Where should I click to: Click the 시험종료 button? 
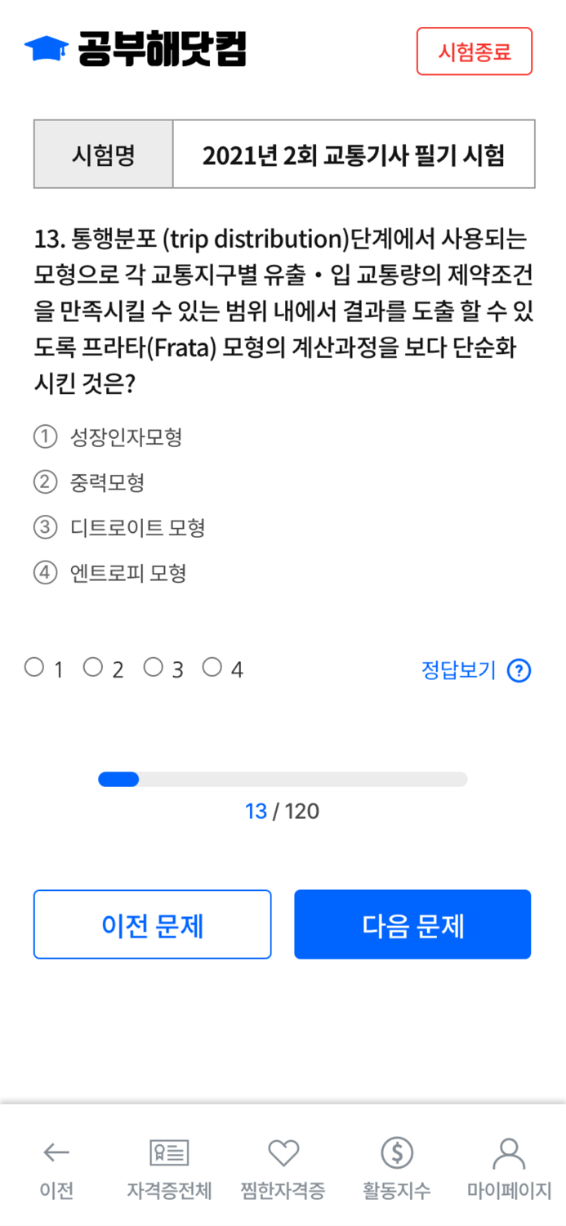tap(475, 51)
